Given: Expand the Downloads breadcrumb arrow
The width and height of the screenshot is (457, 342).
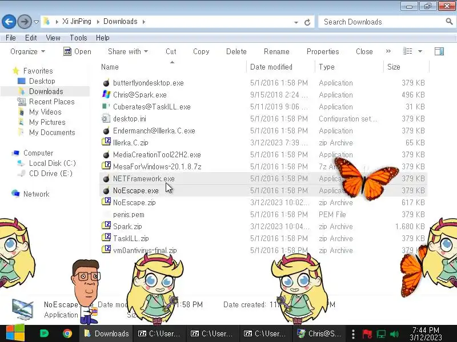Looking at the screenshot, I should click(144, 22).
